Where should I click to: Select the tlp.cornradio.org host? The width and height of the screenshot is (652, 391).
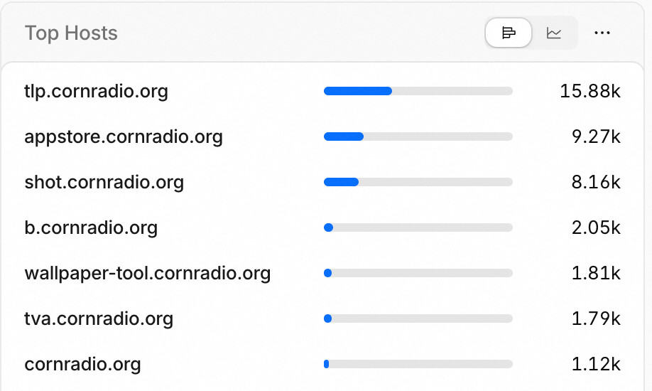tap(96, 91)
